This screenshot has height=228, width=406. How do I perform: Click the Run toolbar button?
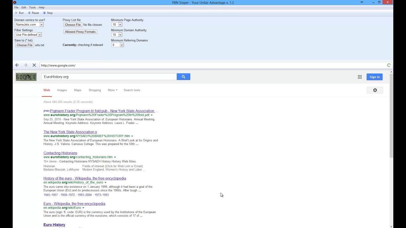[x=19, y=13]
